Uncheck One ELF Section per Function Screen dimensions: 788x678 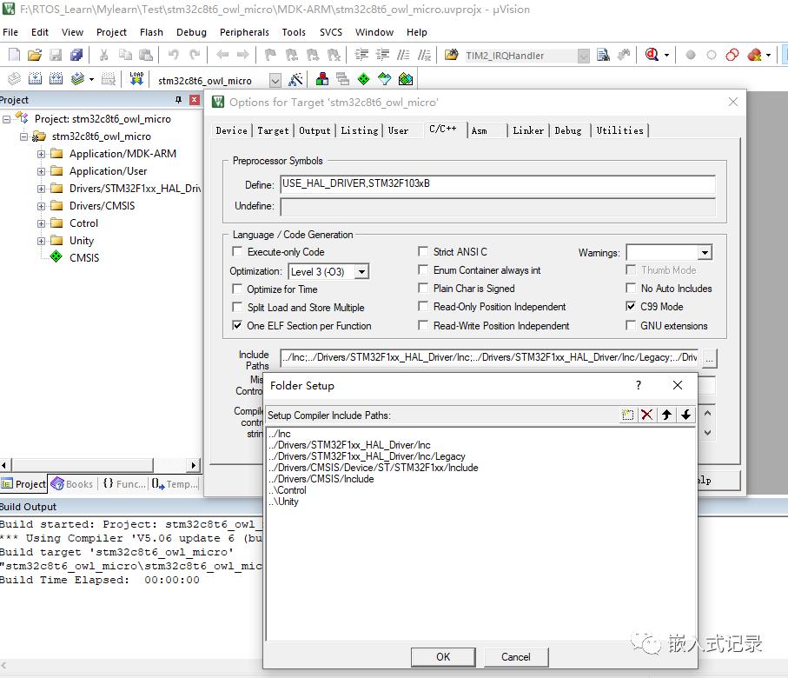click(237, 325)
